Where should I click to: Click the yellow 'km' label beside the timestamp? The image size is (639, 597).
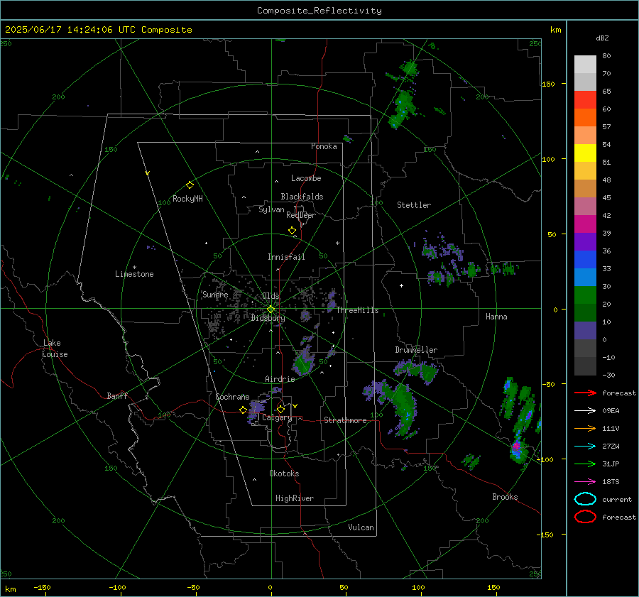[x=555, y=30]
